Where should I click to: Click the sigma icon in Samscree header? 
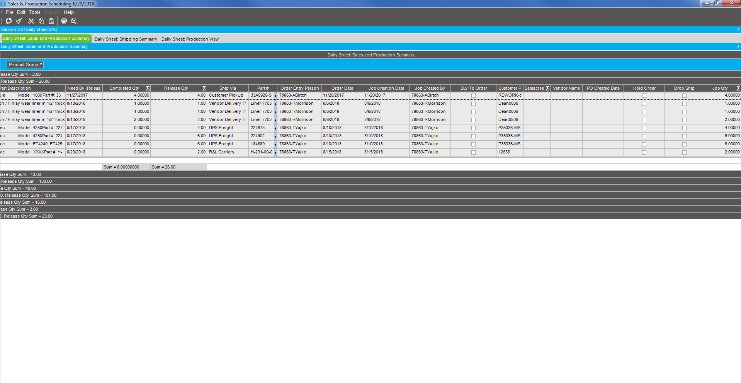click(547, 88)
